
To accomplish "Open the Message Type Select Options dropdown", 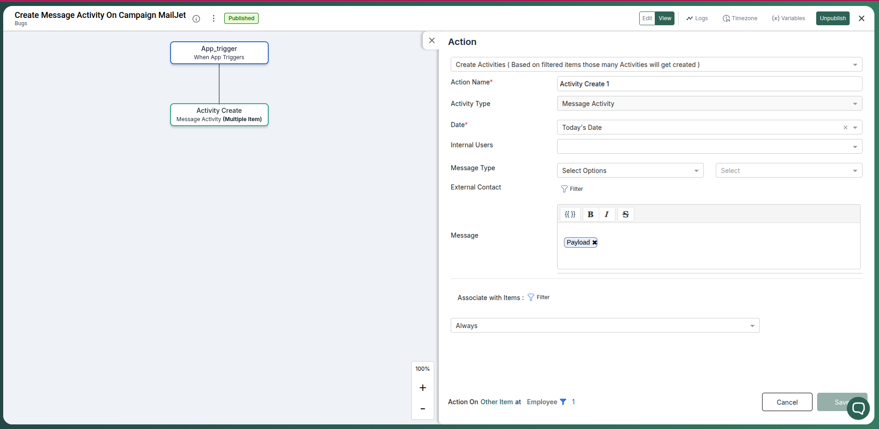I will (630, 171).
